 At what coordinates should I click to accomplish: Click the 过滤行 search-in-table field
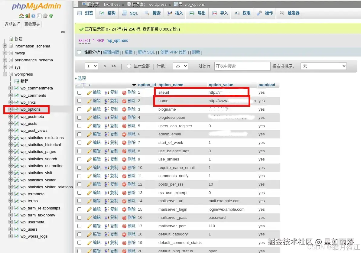coord(242,66)
